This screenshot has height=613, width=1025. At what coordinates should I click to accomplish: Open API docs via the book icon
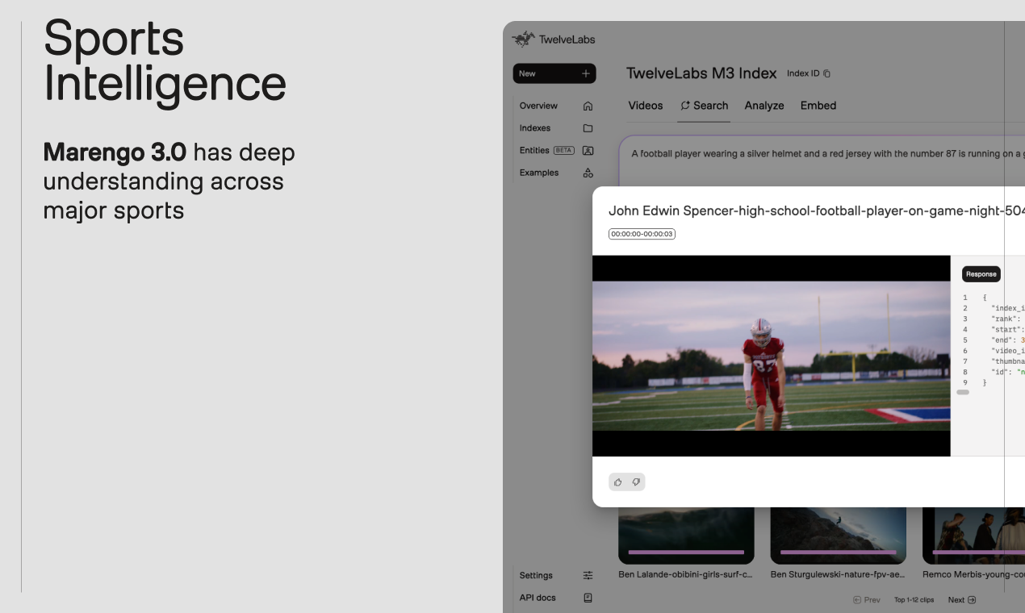[x=588, y=598]
